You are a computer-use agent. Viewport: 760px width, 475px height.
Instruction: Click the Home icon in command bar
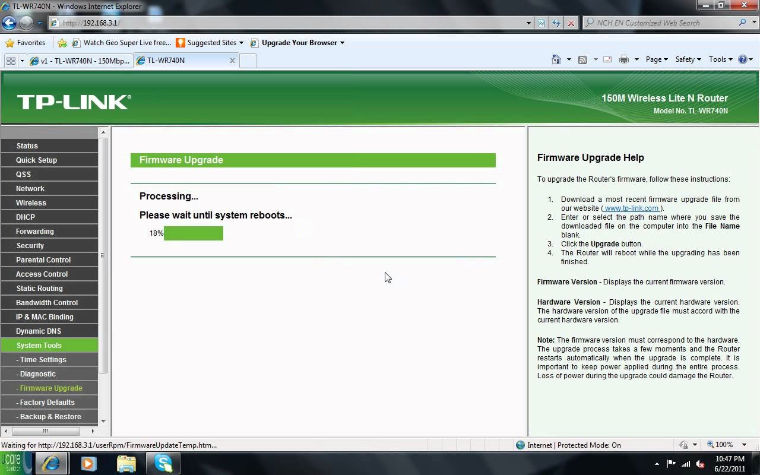(556, 59)
